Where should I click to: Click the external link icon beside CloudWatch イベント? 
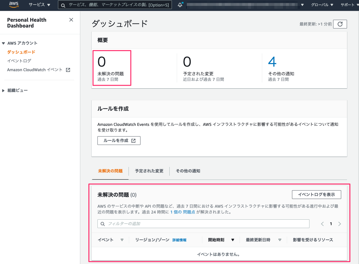(x=68, y=70)
